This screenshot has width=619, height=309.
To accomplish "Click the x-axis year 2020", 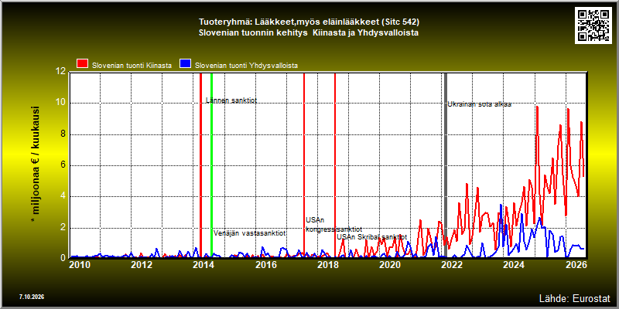I will pos(389,265).
